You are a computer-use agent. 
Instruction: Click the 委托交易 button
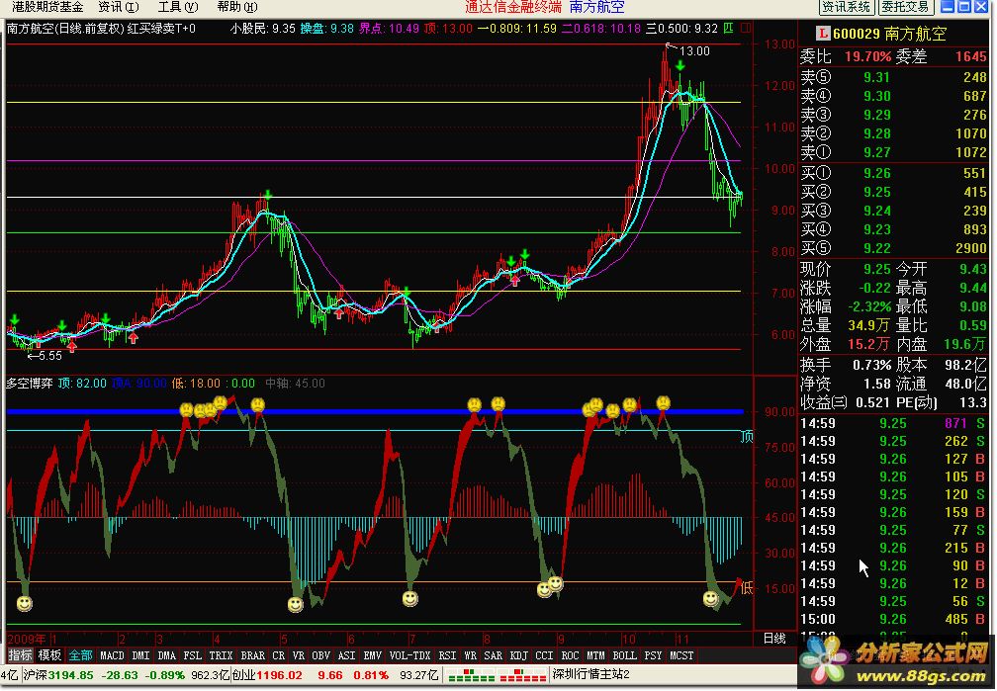[905, 7]
